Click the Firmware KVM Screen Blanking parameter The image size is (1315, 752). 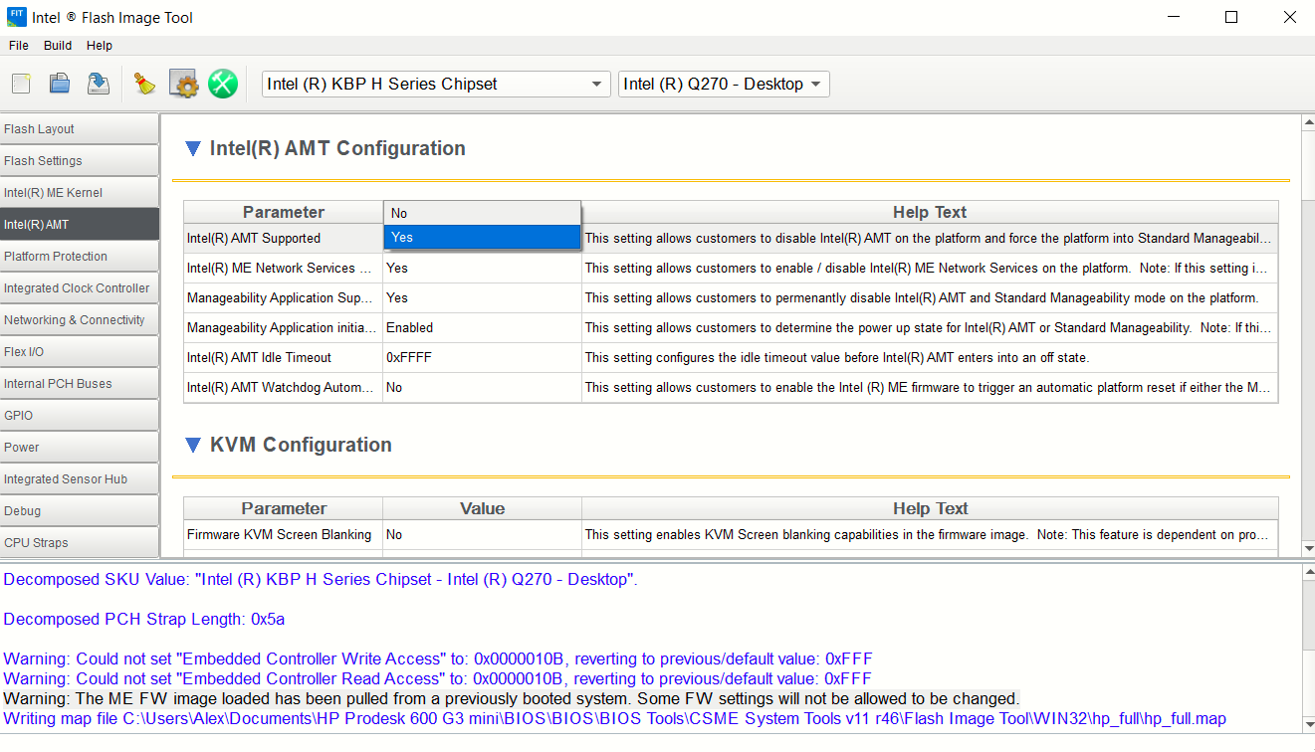click(284, 535)
